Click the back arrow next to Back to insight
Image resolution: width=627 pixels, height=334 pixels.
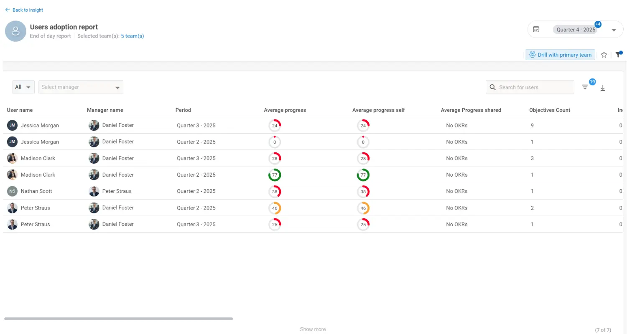[8, 10]
